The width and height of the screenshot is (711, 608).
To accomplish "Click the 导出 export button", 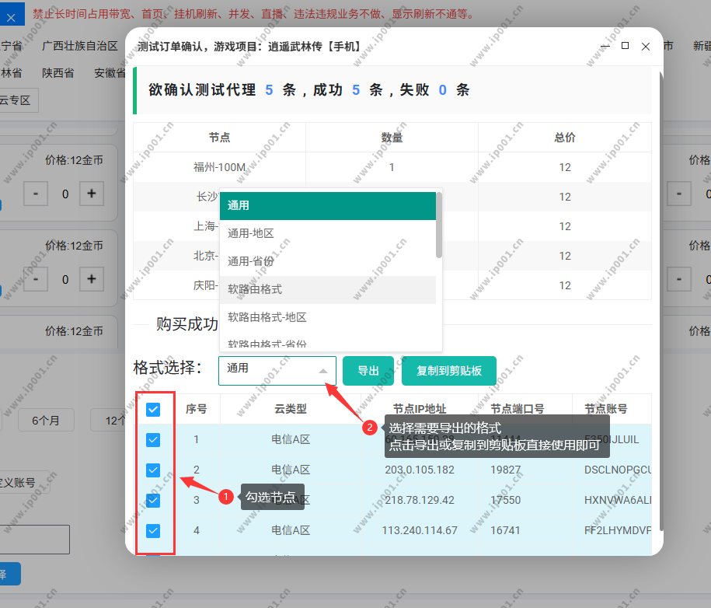I will [x=368, y=371].
